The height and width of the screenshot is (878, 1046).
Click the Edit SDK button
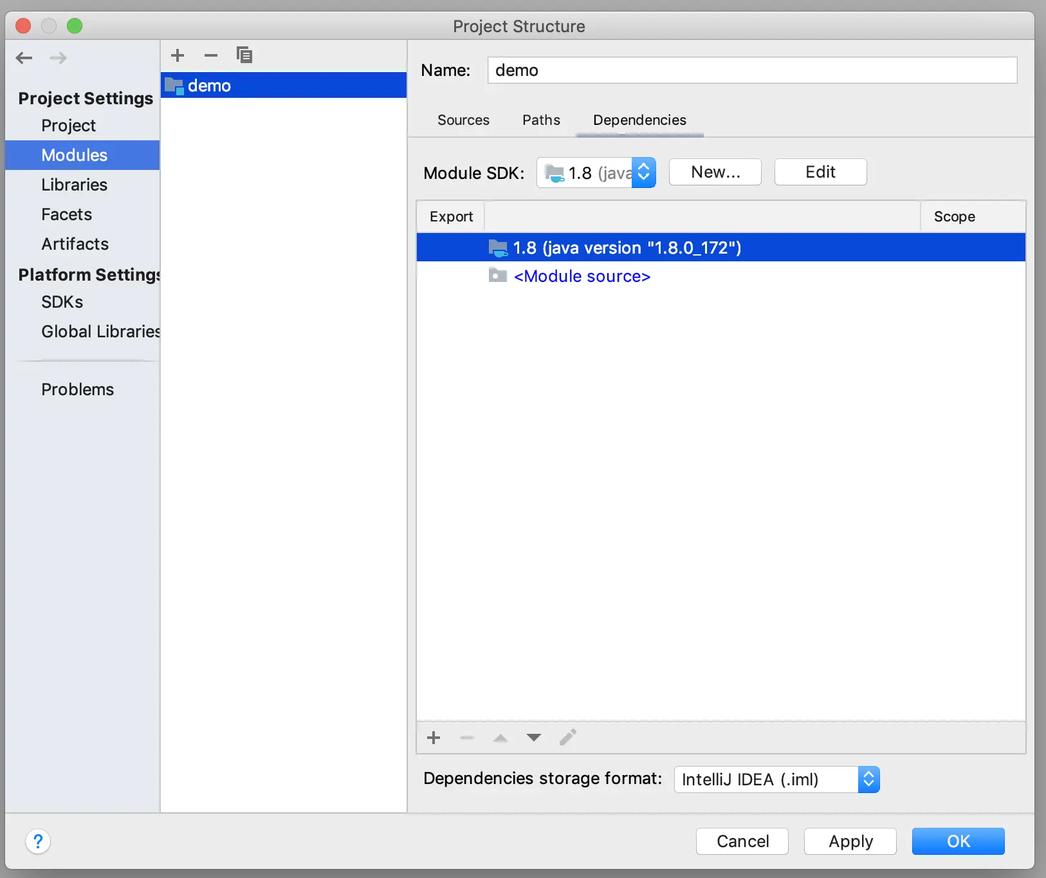pos(821,172)
